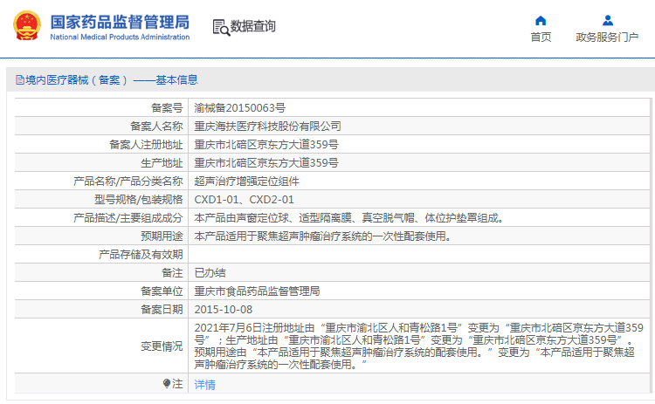Viewport: 655px width, 404px height.
Task: Click the lightbulb icon beside 注
Action: [167, 383]
